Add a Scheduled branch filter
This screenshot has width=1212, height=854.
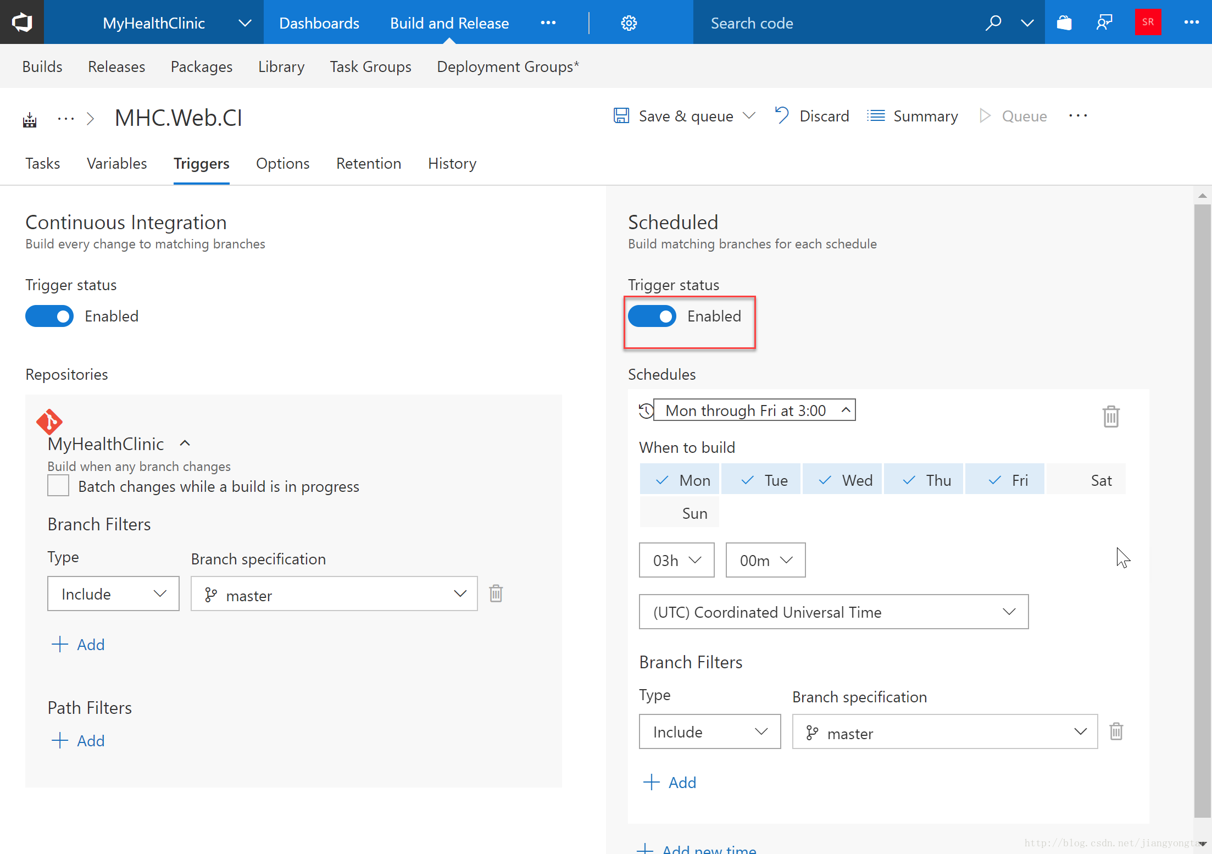[670, 782]
